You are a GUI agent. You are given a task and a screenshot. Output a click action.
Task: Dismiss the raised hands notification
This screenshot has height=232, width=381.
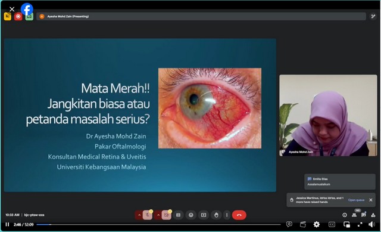[x=371, y=200]
